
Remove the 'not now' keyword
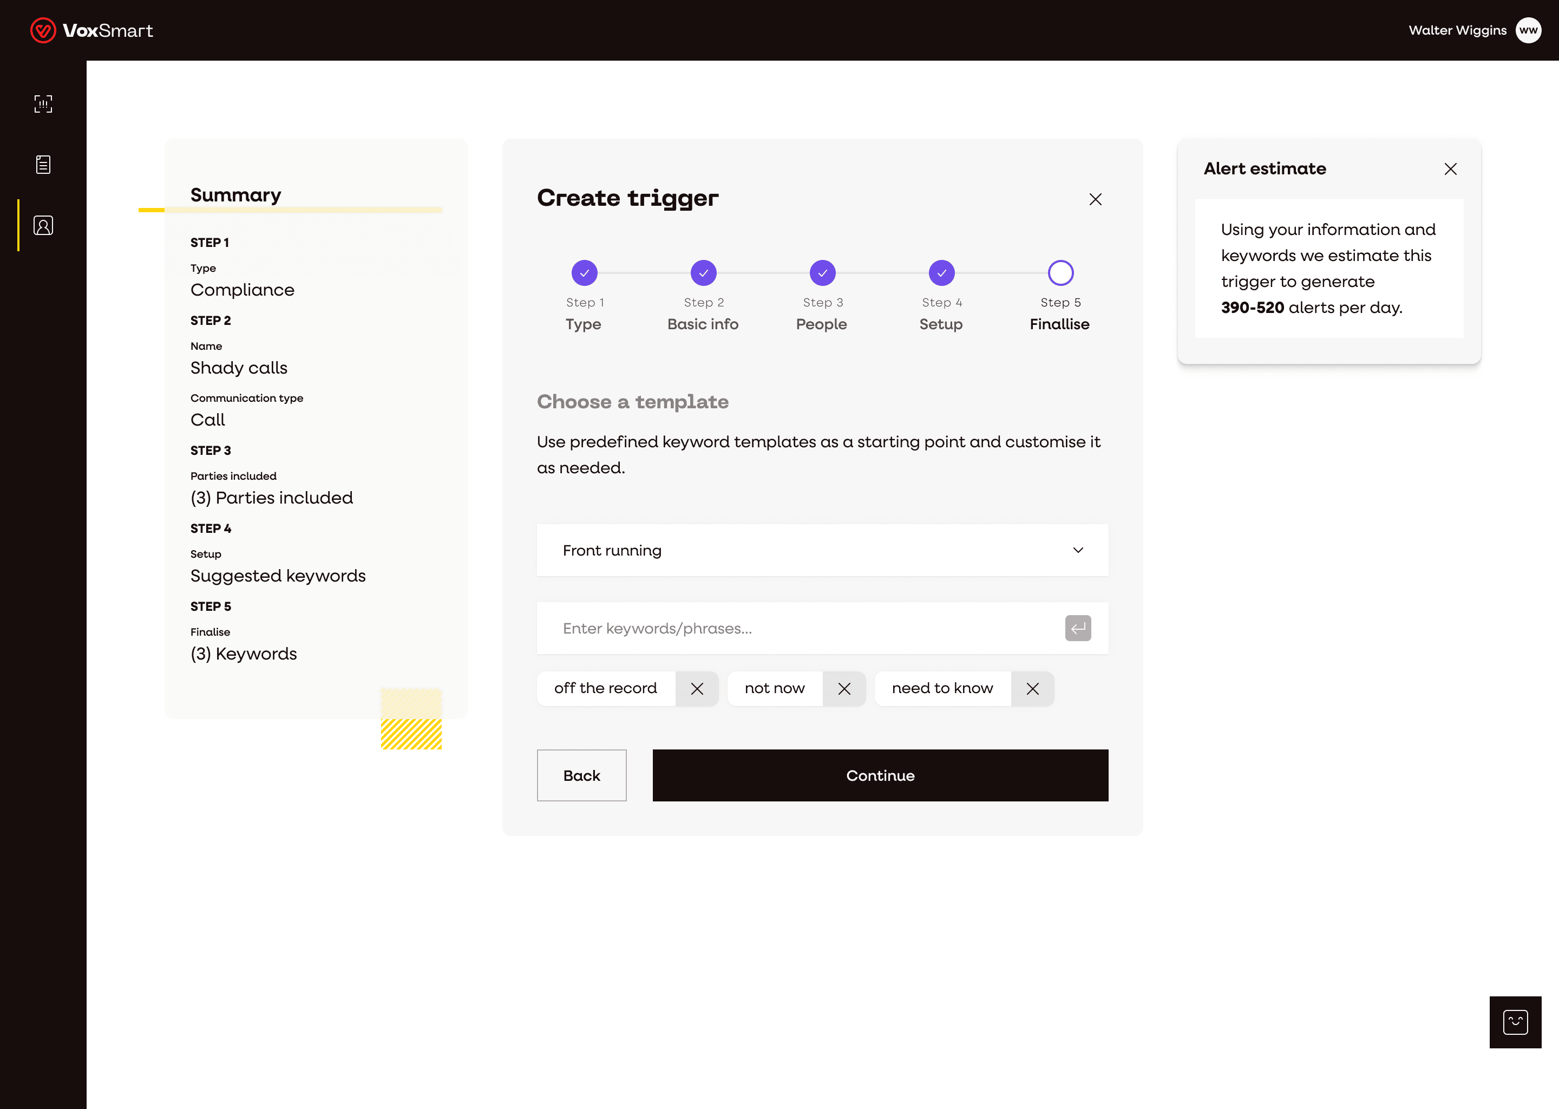click(844, 688)
